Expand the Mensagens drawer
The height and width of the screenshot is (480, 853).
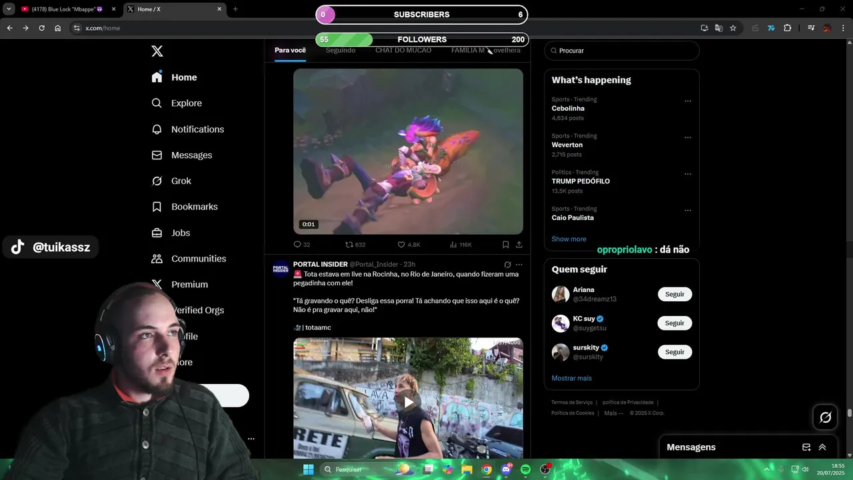[x=822, y=447]
